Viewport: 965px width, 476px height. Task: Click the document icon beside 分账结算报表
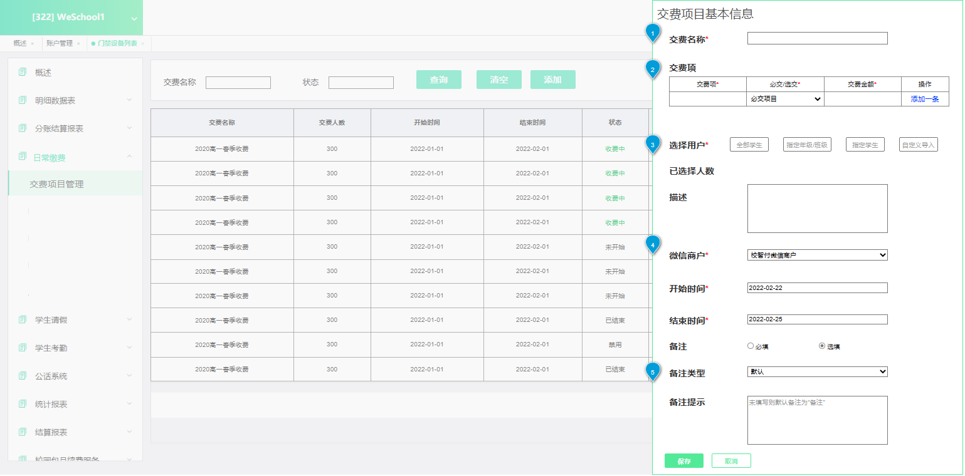23,128
